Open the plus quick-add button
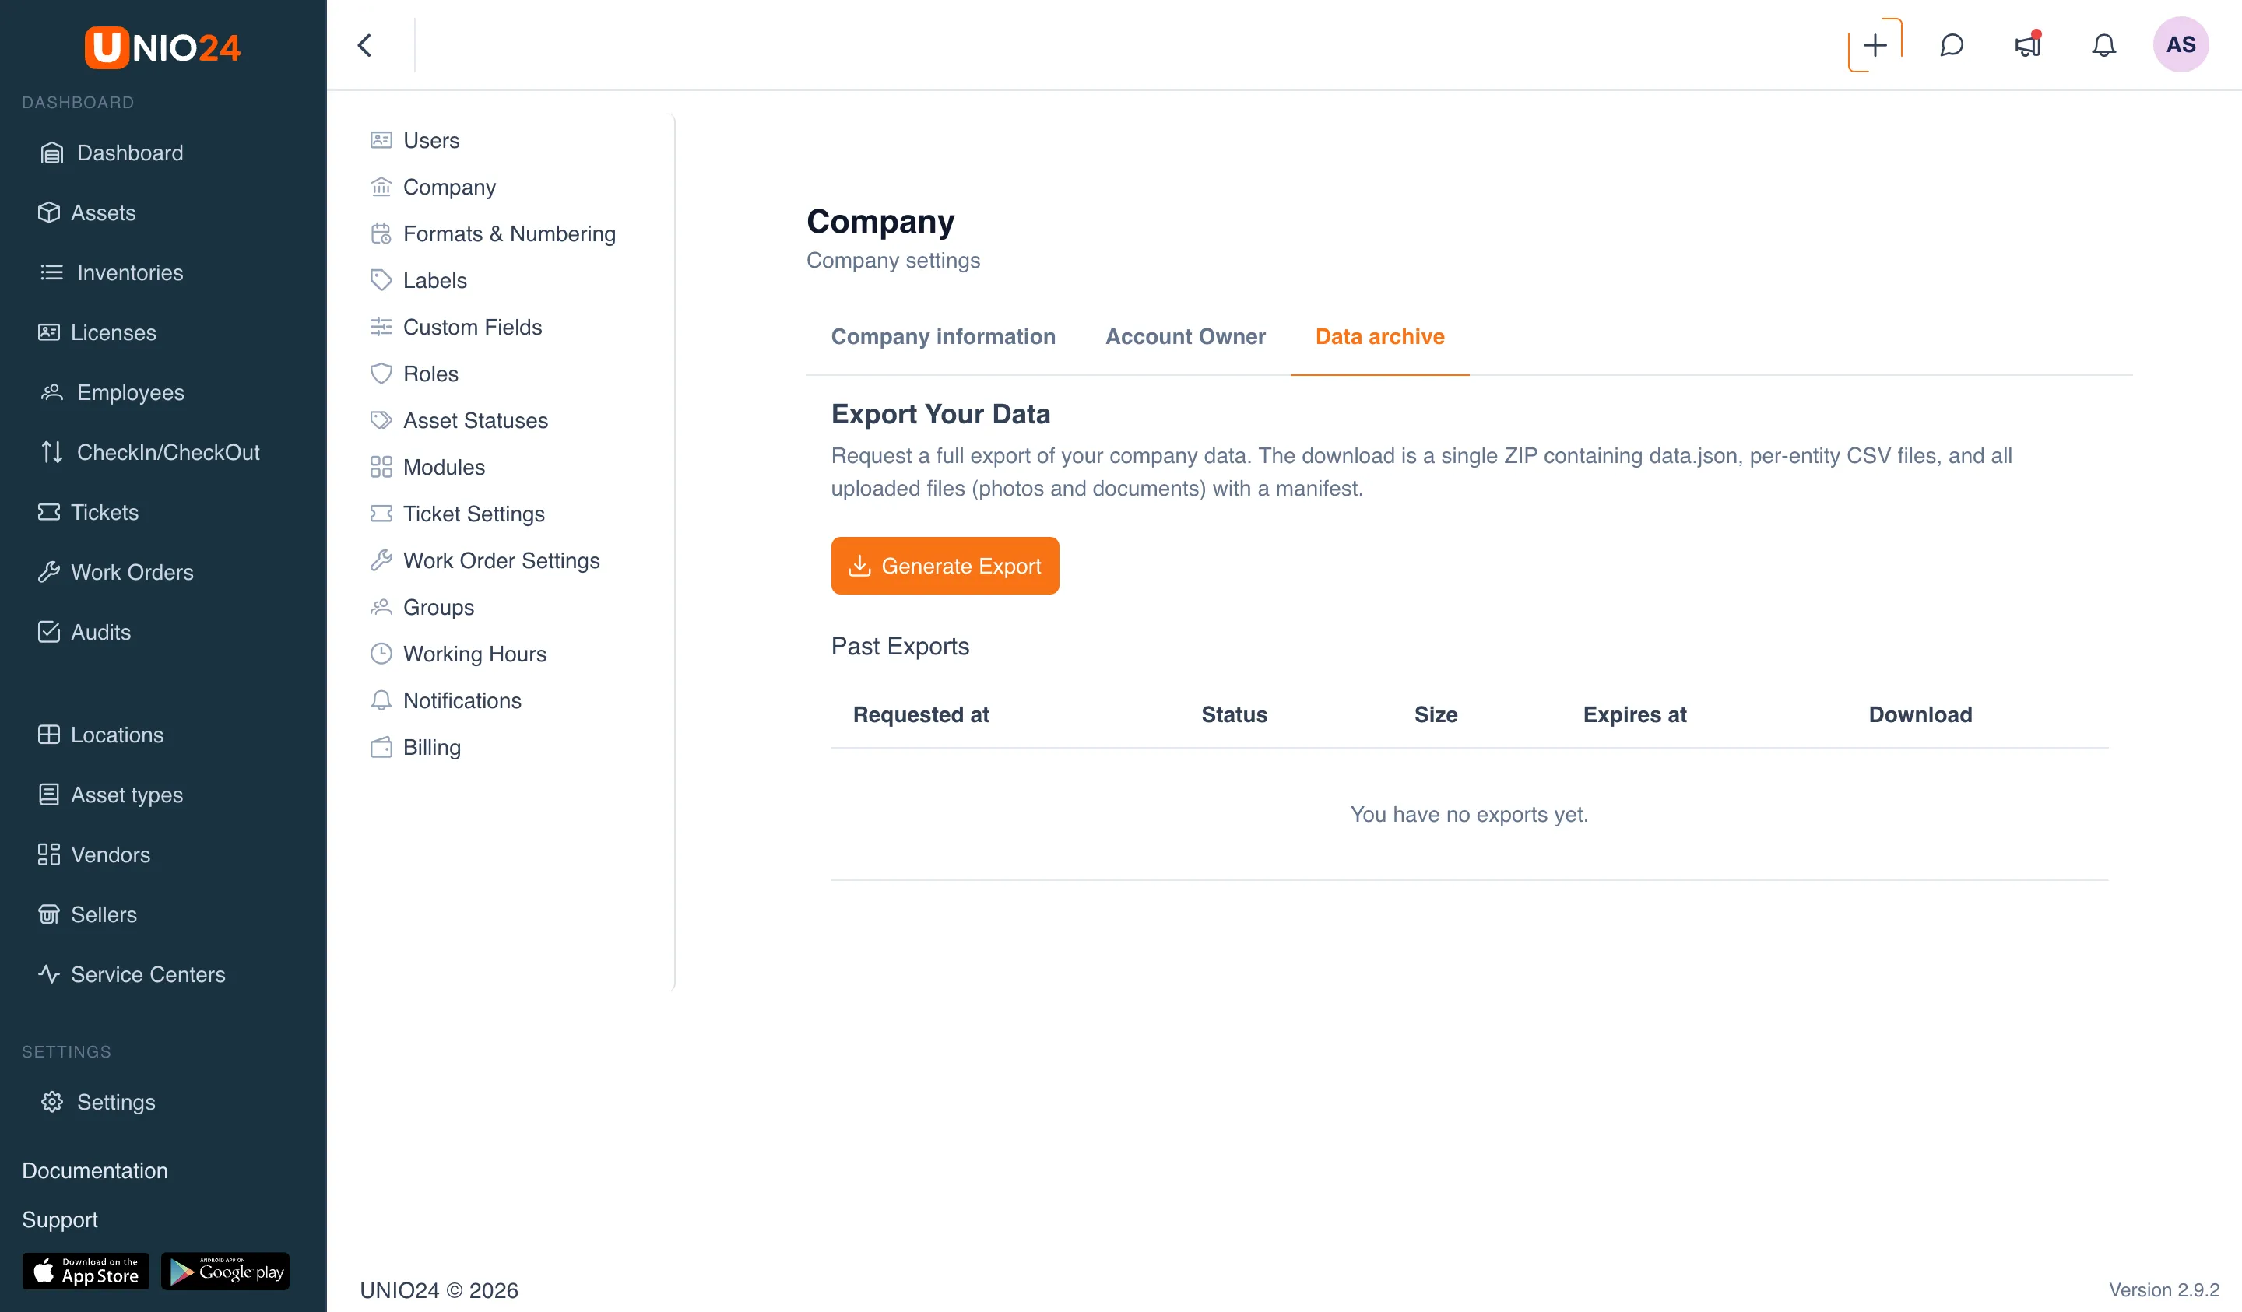 (1875, 45)
